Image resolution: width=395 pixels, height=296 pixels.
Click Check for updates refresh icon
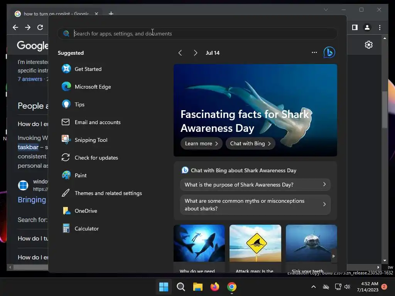click(x=66, y=158)
